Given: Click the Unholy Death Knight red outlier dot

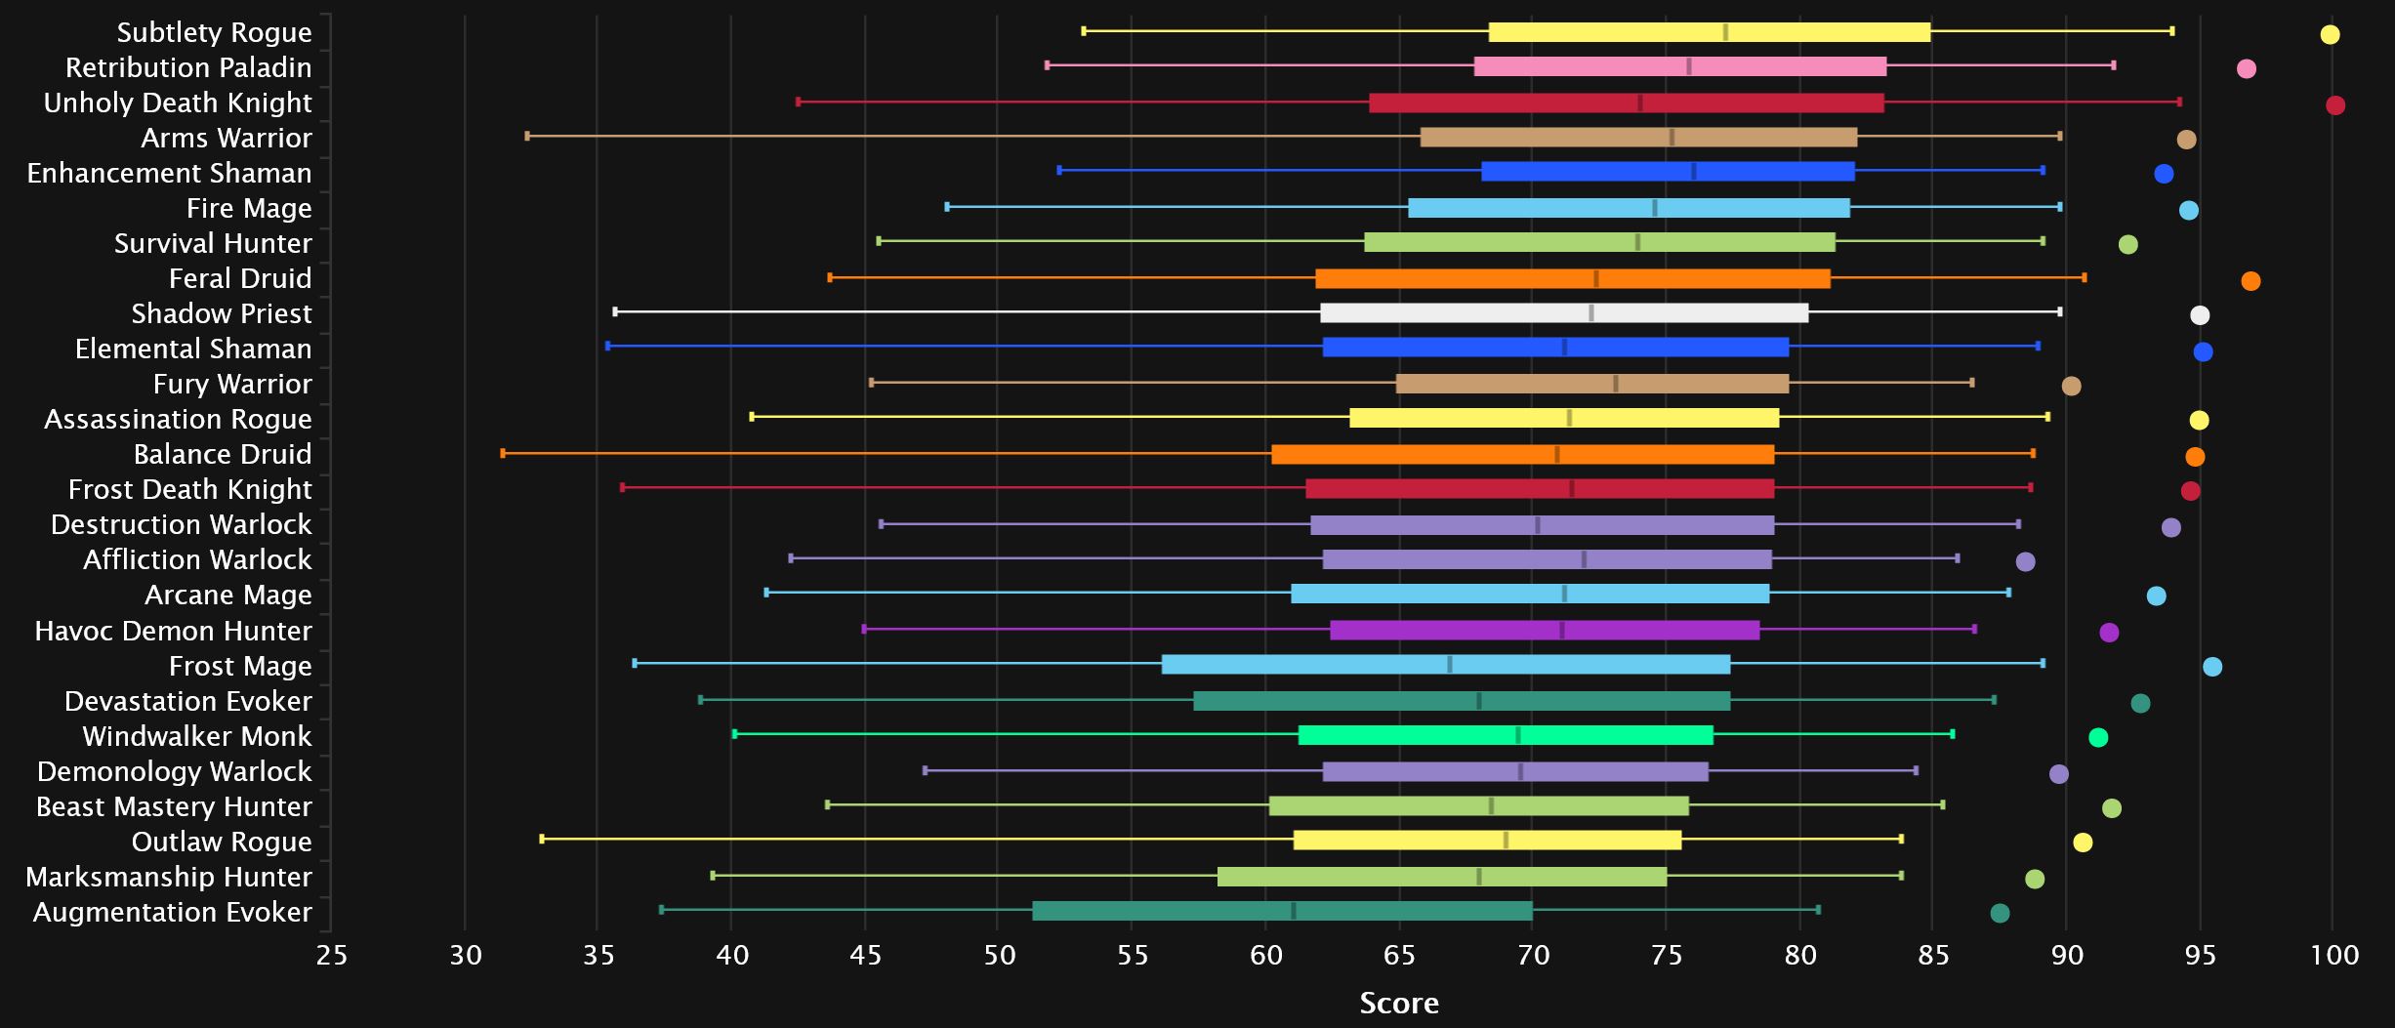Looking at the screenshot, I should [2334, 105].
